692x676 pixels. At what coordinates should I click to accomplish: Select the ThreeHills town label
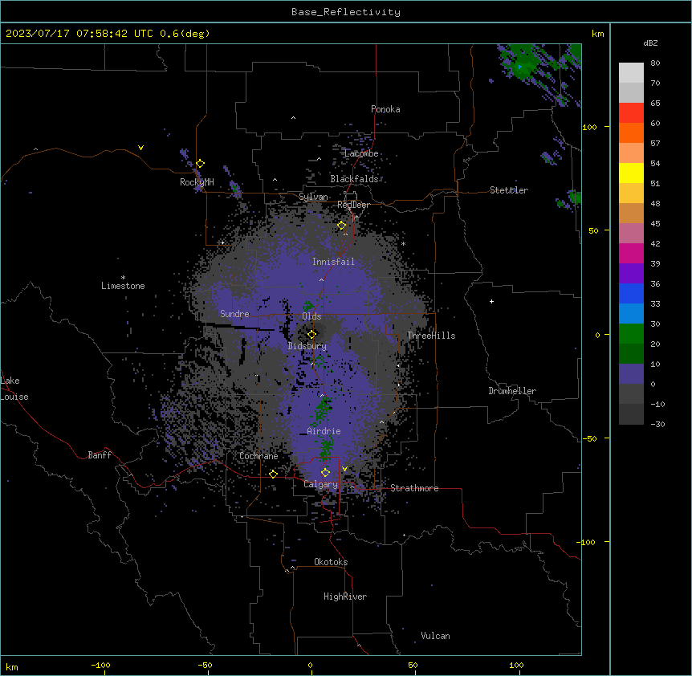tap(431, 336)
